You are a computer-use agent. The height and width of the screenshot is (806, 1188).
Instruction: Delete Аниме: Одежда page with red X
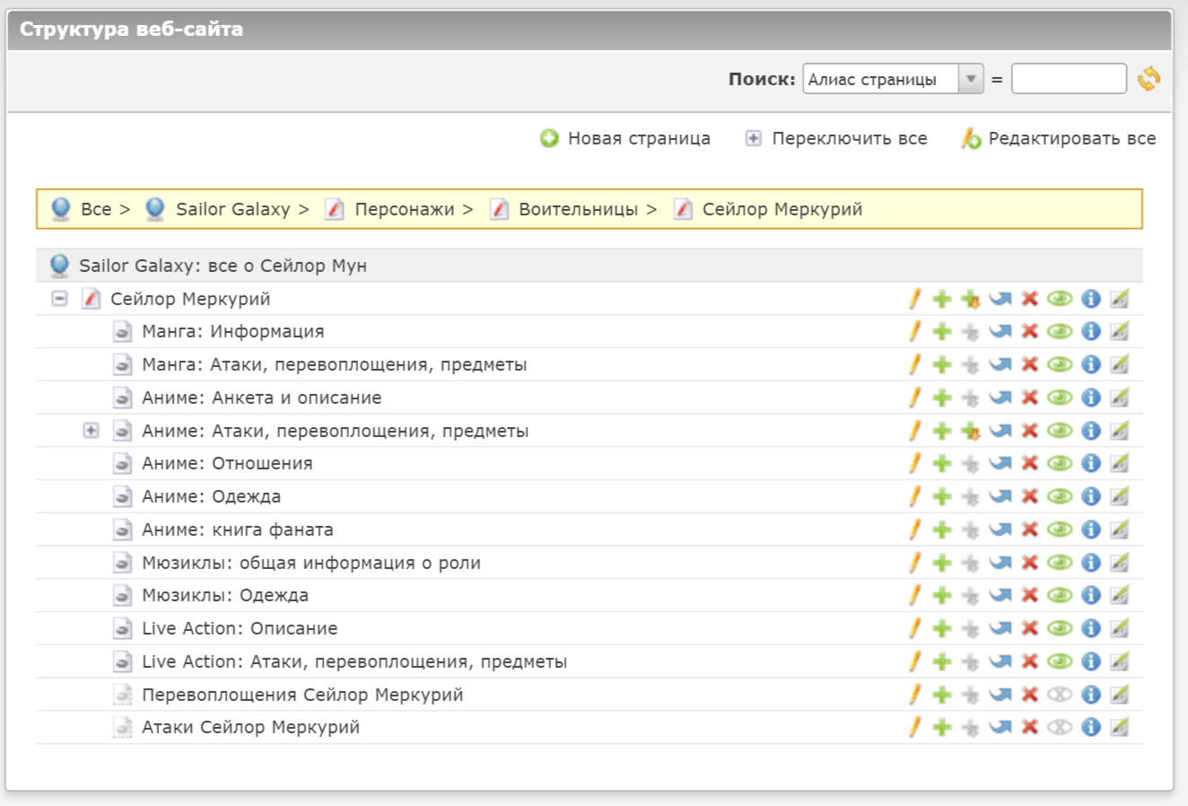click(1029, 497)
